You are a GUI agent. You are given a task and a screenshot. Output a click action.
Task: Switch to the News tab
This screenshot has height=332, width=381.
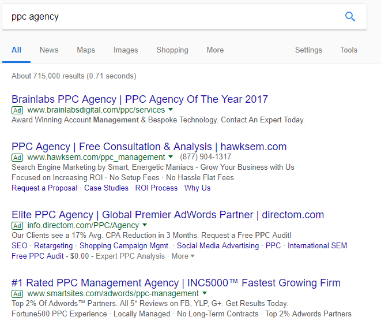pos(49,50)
